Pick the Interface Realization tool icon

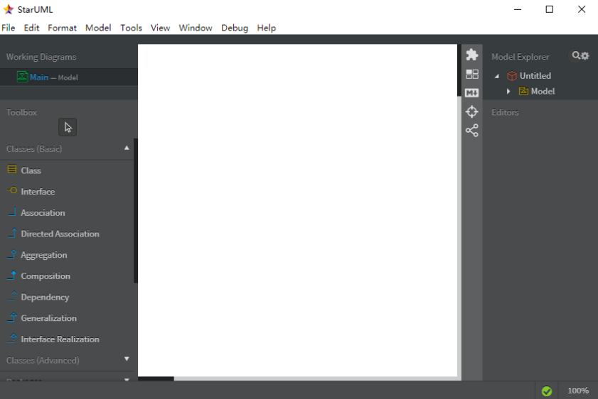12,338
